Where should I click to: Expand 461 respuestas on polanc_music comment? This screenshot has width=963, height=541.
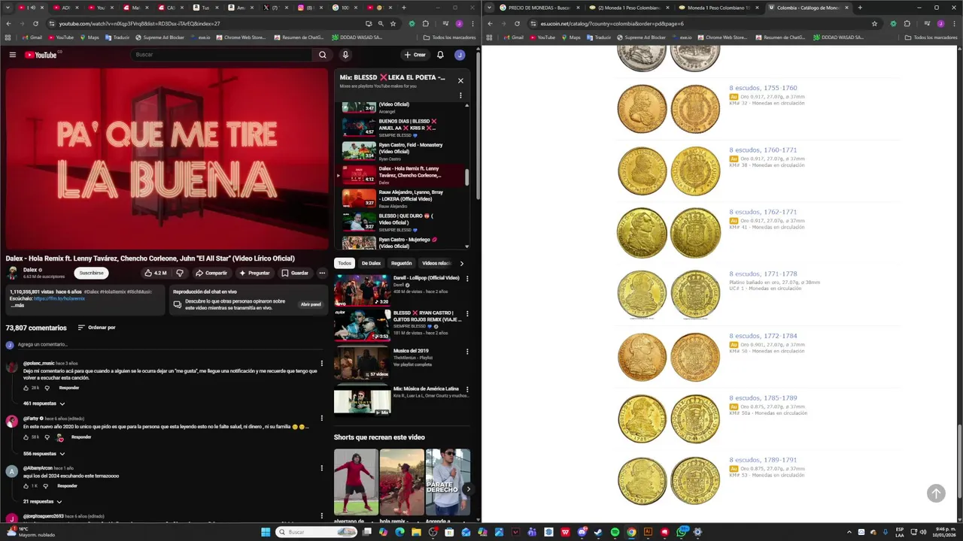tap(44, 403)
